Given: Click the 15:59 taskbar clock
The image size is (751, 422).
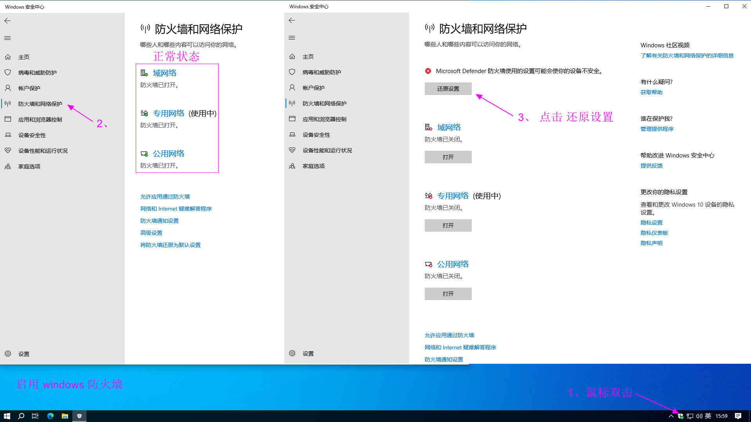Looking at the screenshot, I should pos(721,416).
